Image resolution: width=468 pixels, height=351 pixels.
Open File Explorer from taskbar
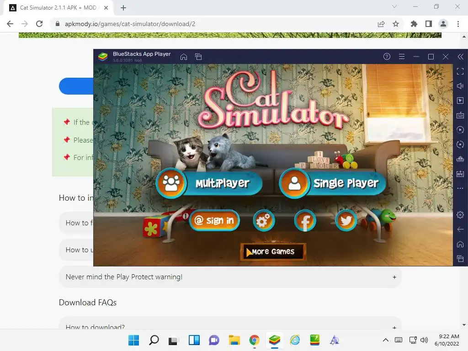pyautogui.click(x=234, y=340)
